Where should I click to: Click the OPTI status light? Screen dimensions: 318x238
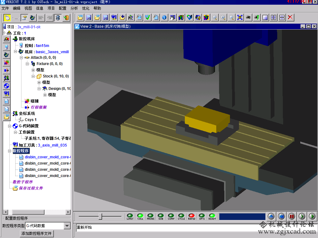point(202,217)
